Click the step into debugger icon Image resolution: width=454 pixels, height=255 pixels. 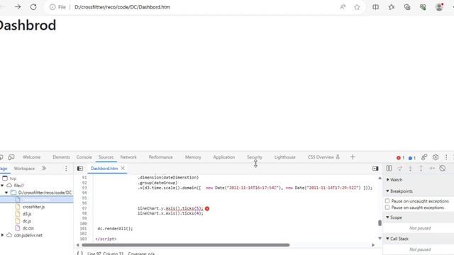tap(410, 168)
